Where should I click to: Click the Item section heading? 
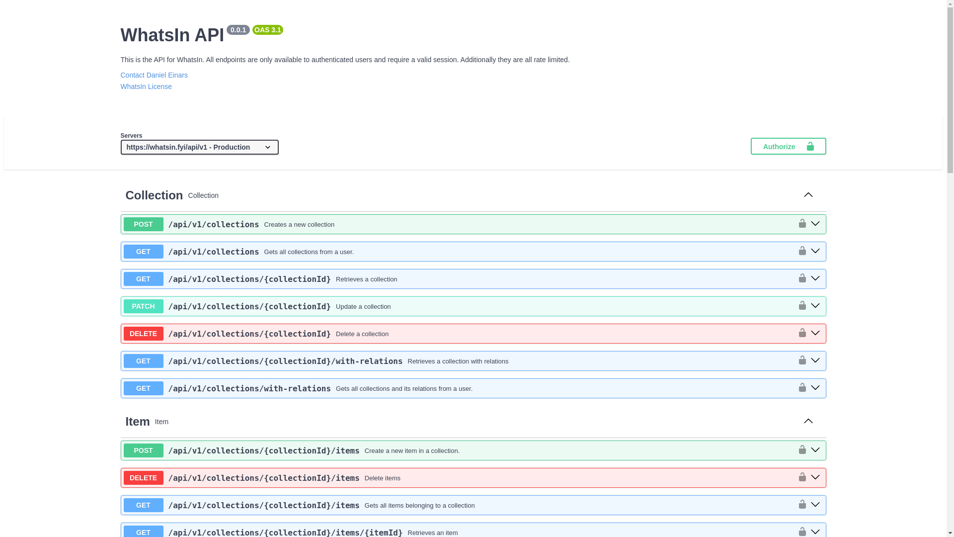[x=138, y=422]
